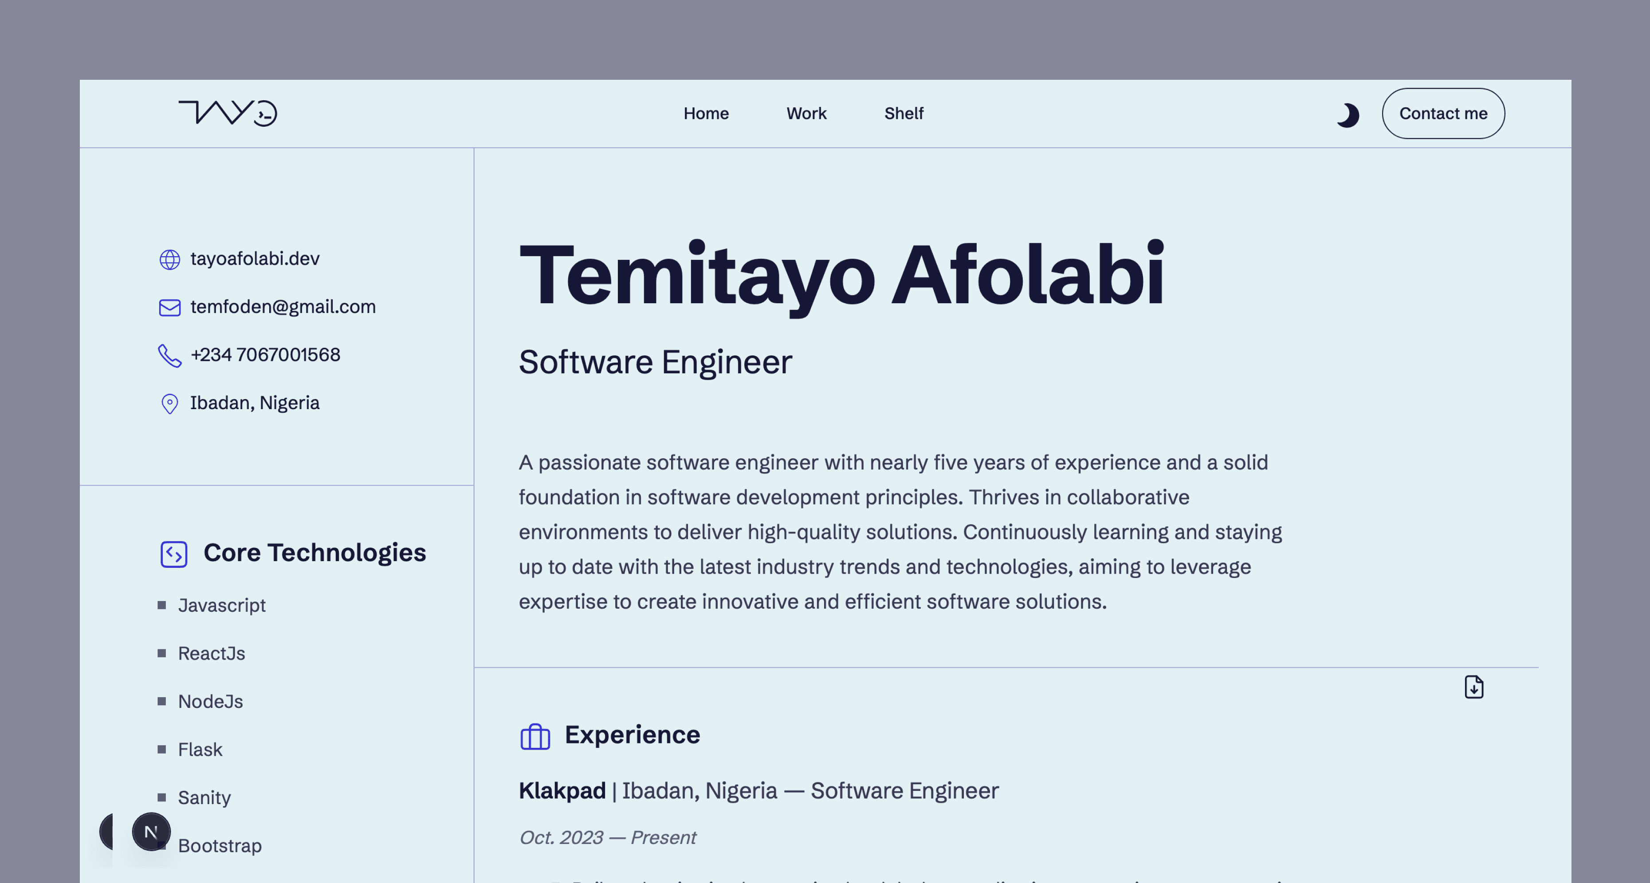
Task: Click the email envelope icon
Action: 170,307
